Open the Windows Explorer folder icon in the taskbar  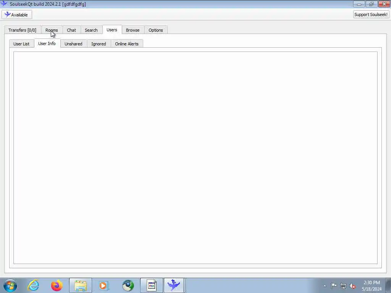tap(81, 285)
